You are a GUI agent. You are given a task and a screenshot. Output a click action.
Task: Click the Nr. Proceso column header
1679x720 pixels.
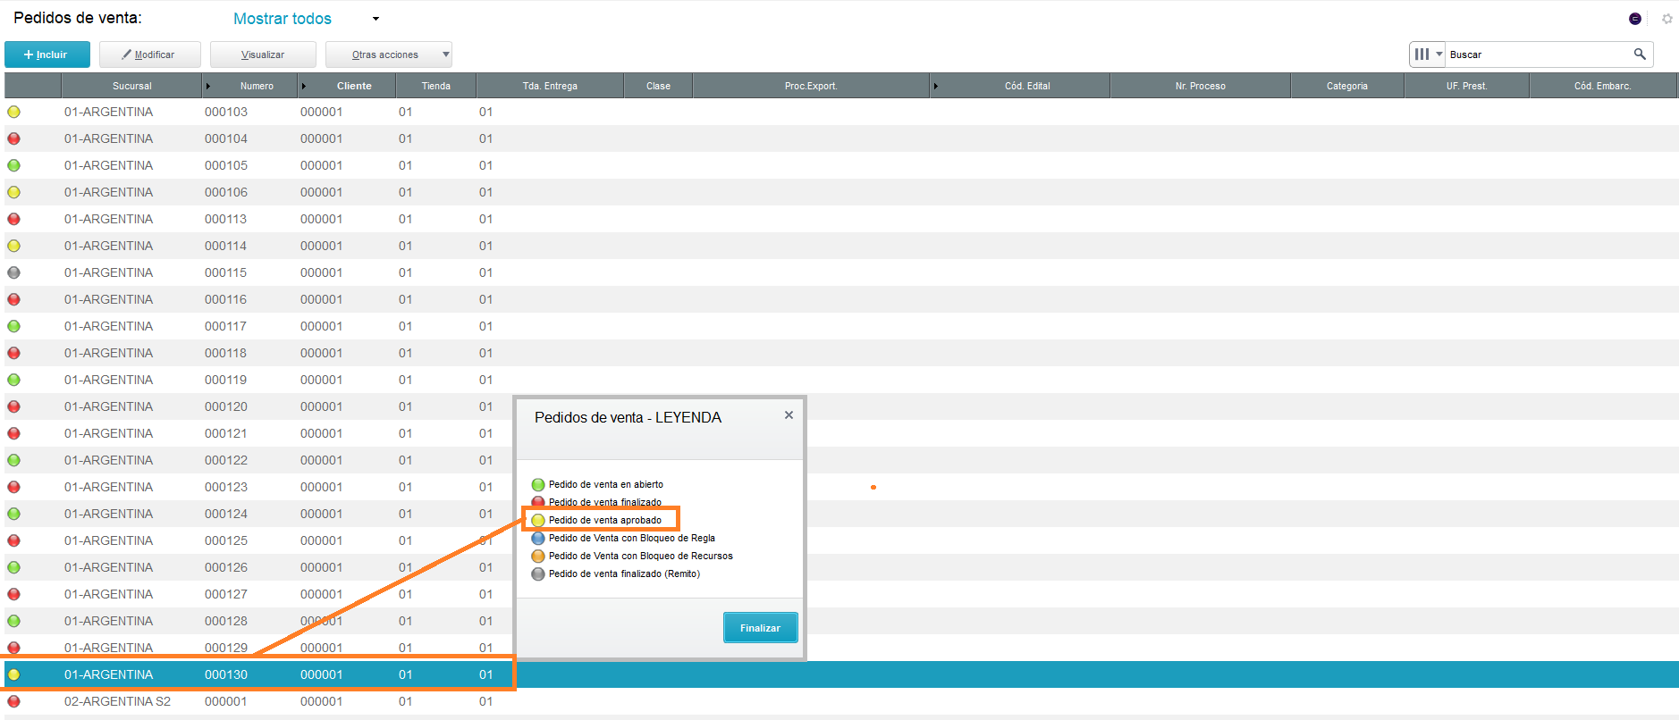click(x=1201, y=86)
